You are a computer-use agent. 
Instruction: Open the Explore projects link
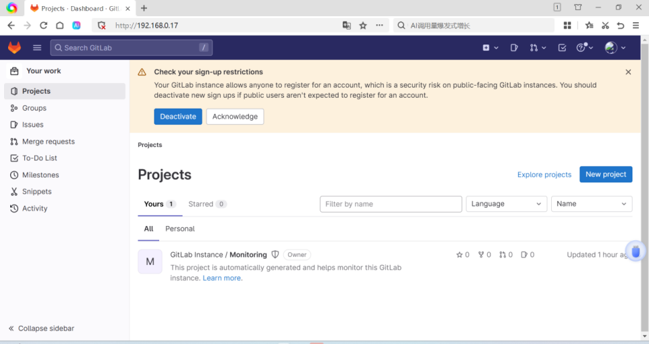[544, 175]
